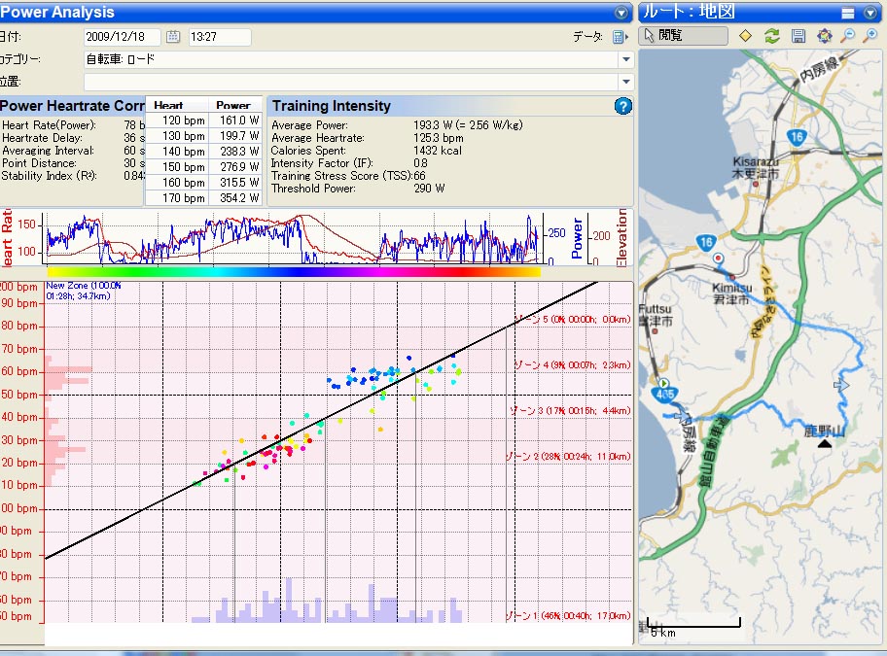Select the 120 bpm table cell

coord(177,121)
